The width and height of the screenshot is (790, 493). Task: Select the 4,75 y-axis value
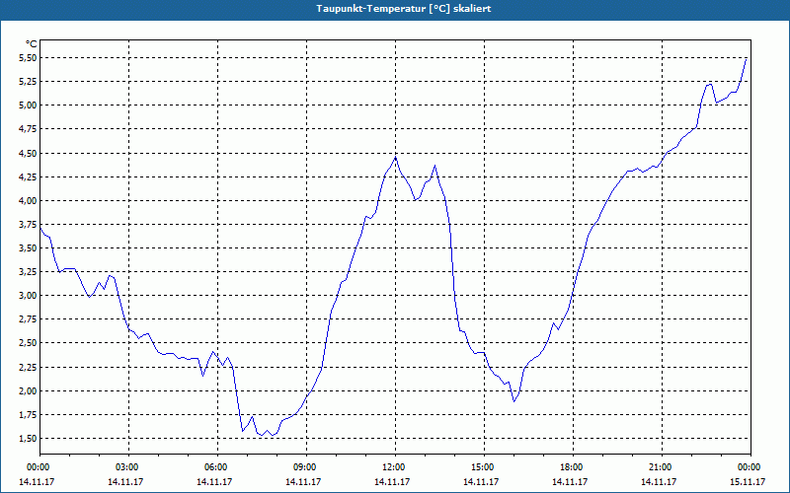[x=28, y=129]
